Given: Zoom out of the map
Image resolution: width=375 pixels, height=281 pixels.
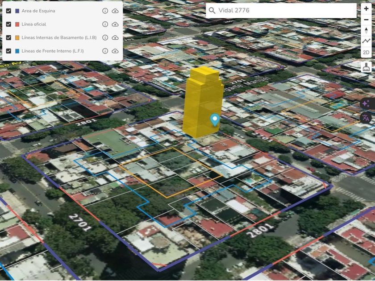Looking at the screenshot, I should click(x=366, y=20).
